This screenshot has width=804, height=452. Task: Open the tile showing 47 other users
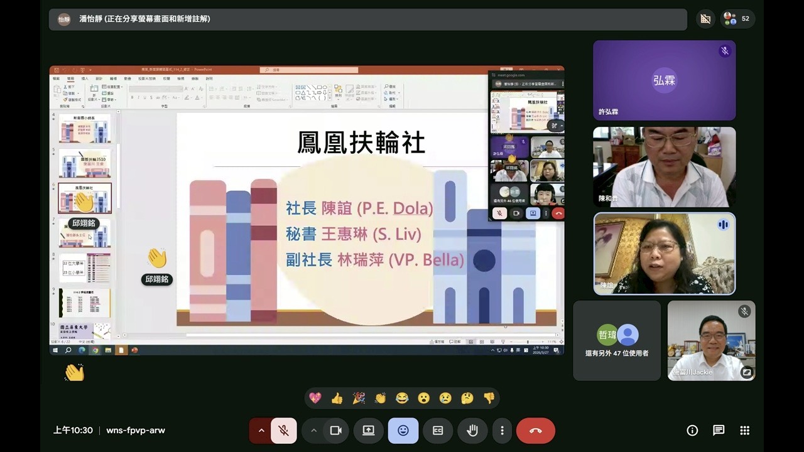point(617,340)
